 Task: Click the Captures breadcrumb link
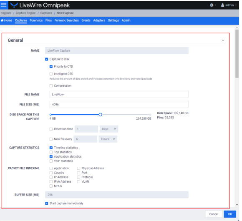click(46, 13)
